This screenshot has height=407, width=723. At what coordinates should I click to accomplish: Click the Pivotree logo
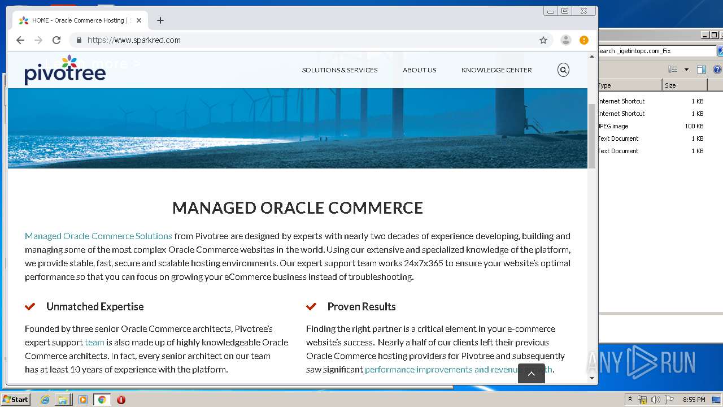point(65,70)
